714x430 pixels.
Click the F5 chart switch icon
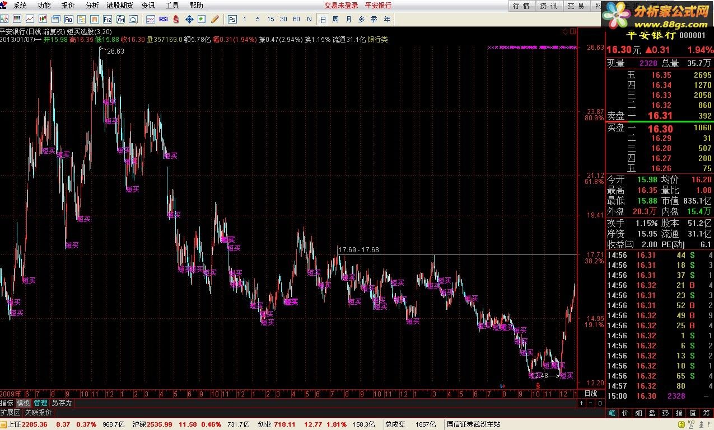click(x=232, y=19)
